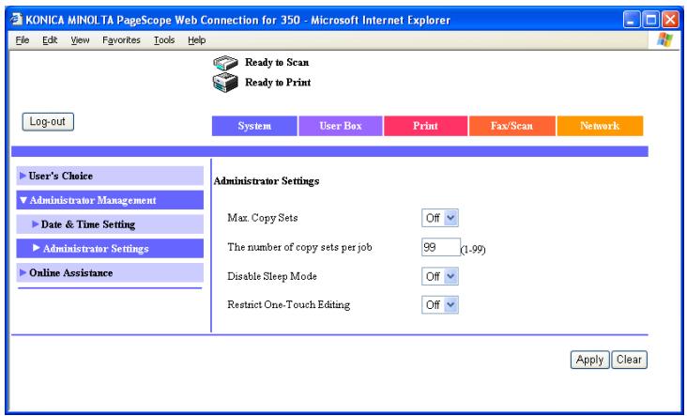The height and width of the screenshot is (416, 687).
Task: Open the File menu
Action: pyautogui.click(x=23, y=40)
